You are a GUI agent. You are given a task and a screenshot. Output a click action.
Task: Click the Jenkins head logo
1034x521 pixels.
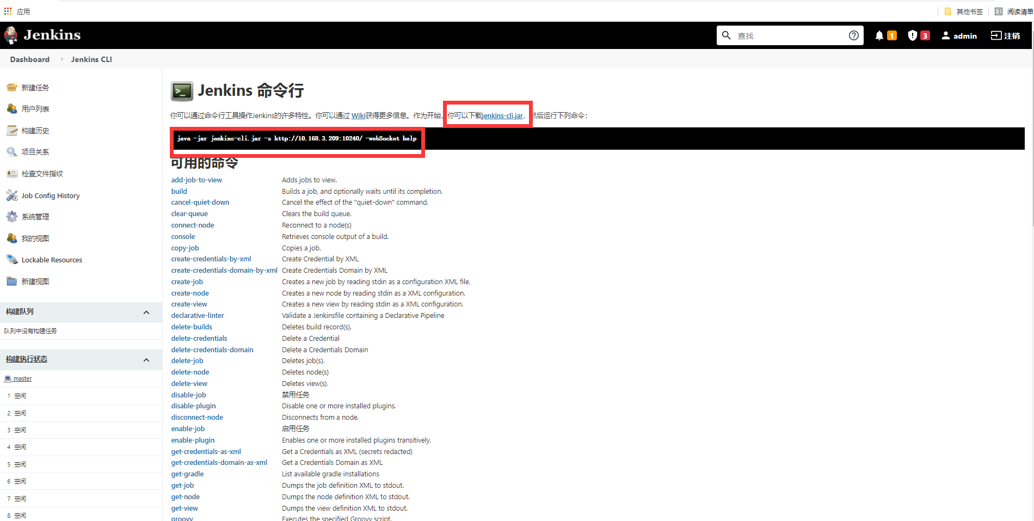click(x=10, y=35)
